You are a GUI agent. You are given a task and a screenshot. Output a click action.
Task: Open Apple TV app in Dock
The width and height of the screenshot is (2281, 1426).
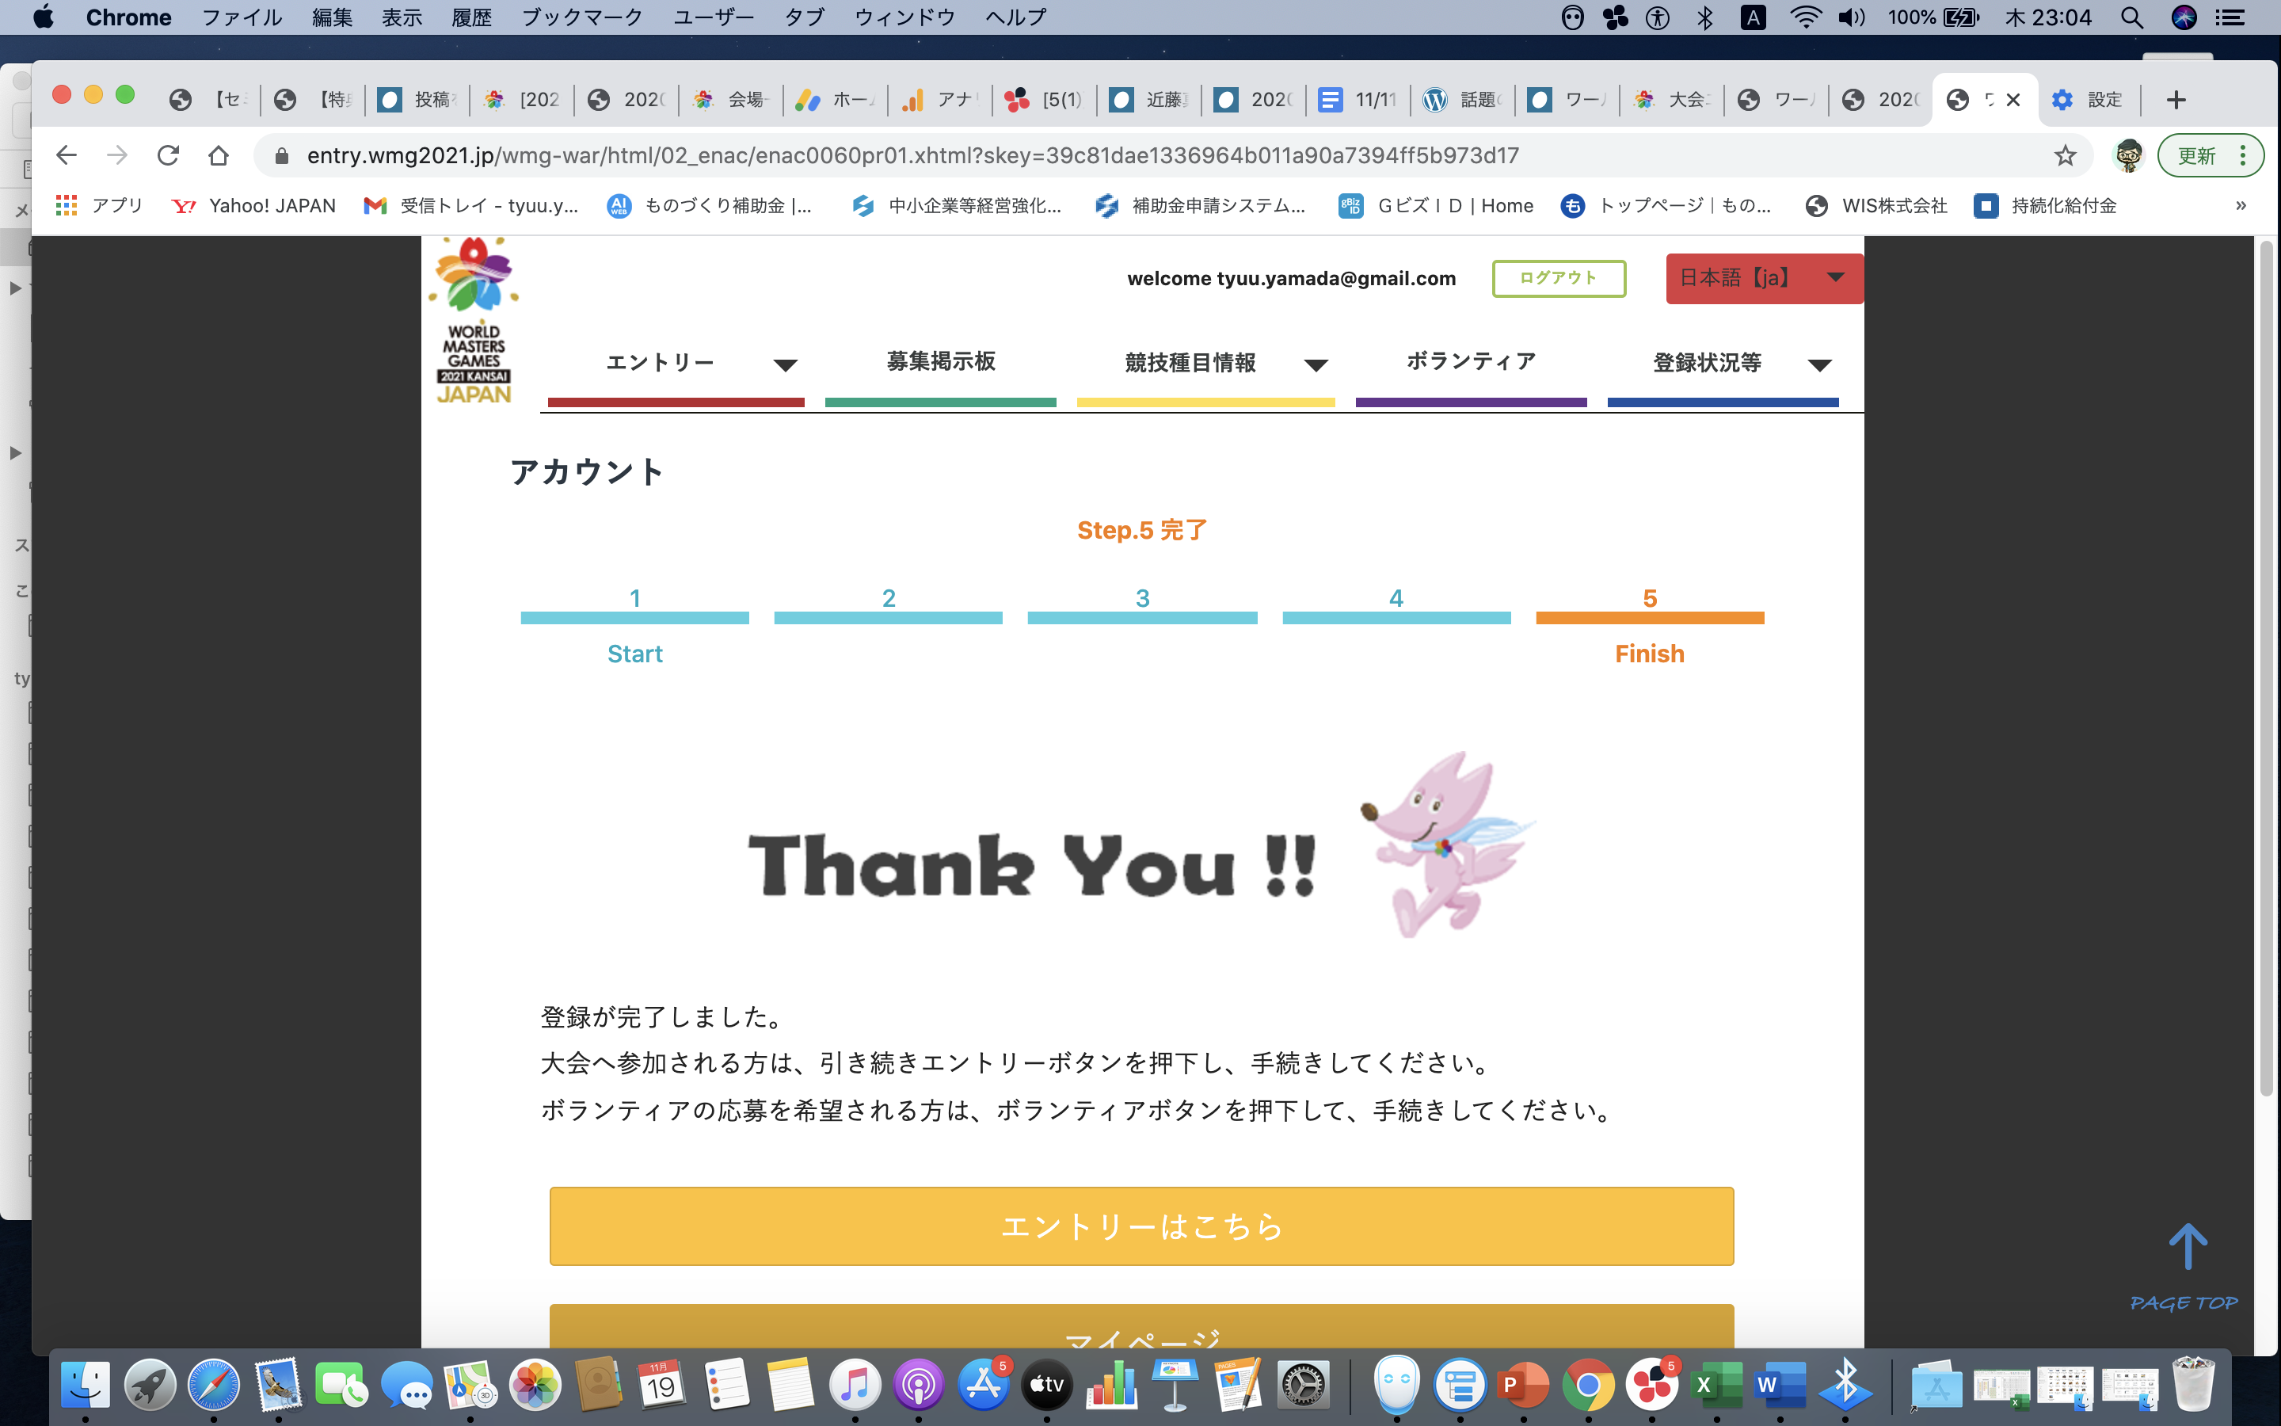coord(1047,1385)
